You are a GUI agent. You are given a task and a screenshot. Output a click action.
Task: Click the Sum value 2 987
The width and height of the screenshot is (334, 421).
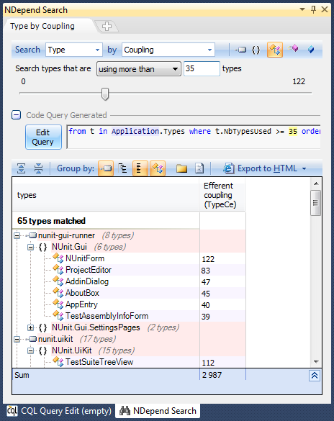(212, 375)
